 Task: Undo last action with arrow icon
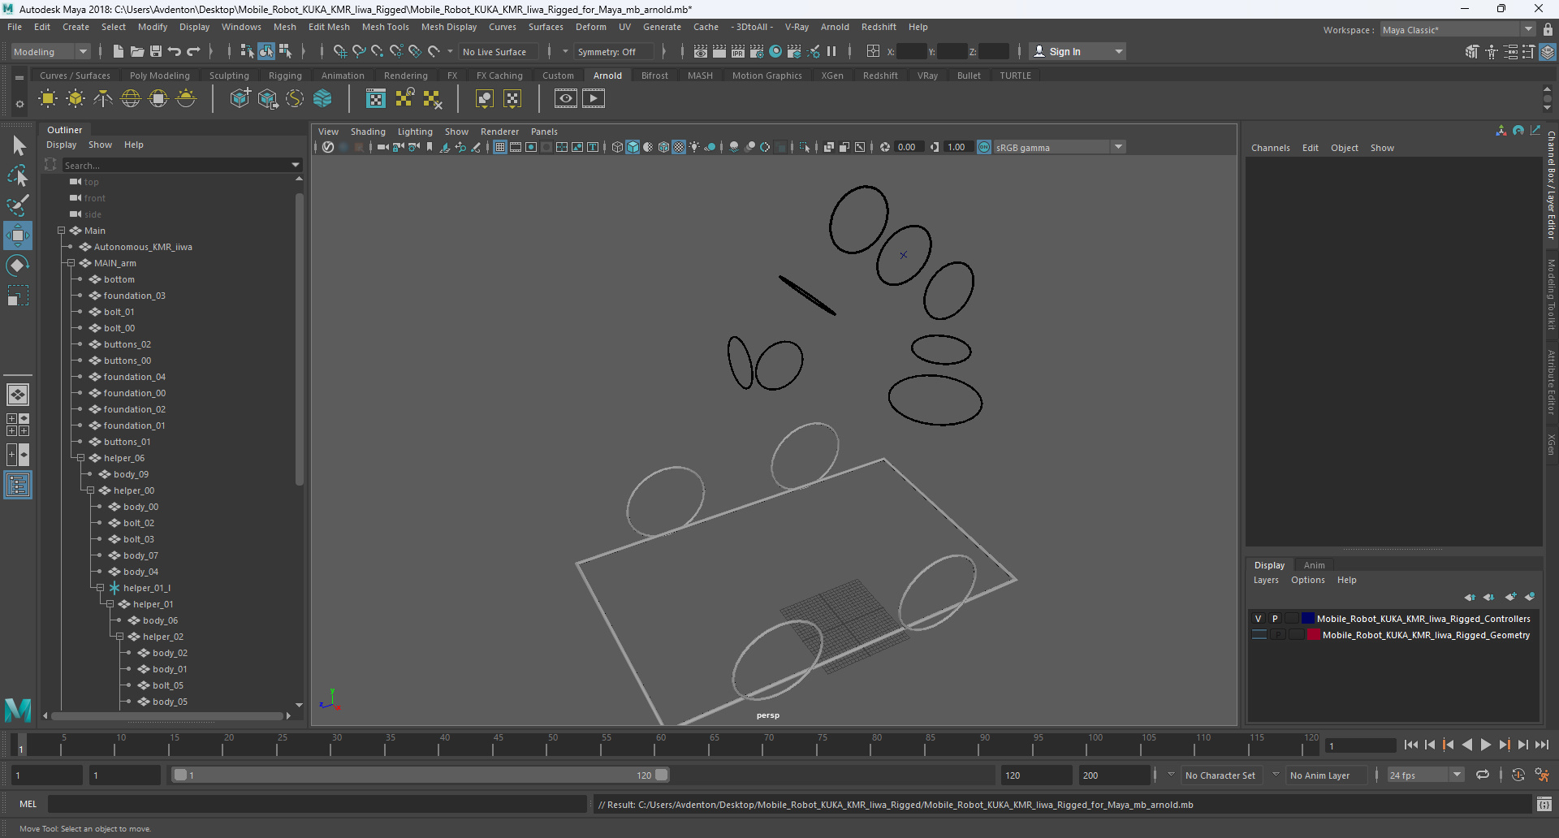[x=175, y=51]
